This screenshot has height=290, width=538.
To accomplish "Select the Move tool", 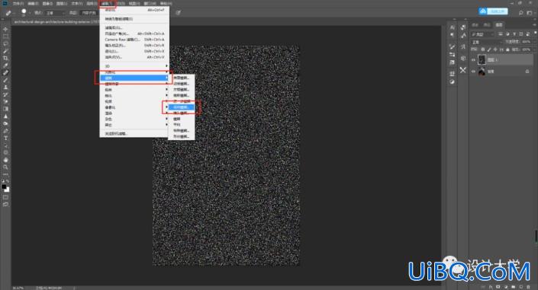I will click(x=5, y=29).
